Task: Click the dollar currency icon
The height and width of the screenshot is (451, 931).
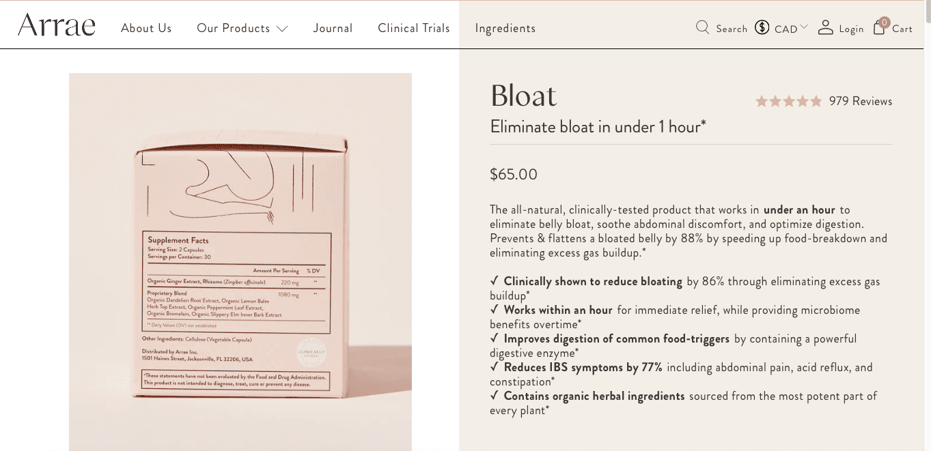Action: tap(762, 27)
